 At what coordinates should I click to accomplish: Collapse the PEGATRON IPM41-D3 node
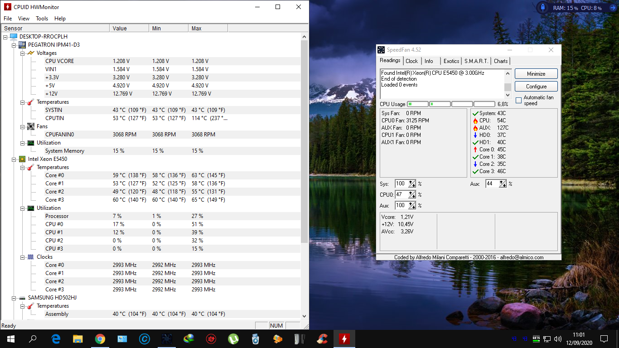click(14, 44)
